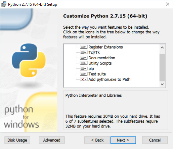173x149 pixels.
Task: Proceed with the Next button
Action: click(123, 140)
